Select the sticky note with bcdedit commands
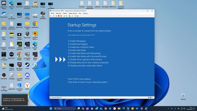This screenshot has width=197, height=111. click(x=14, y=100)
